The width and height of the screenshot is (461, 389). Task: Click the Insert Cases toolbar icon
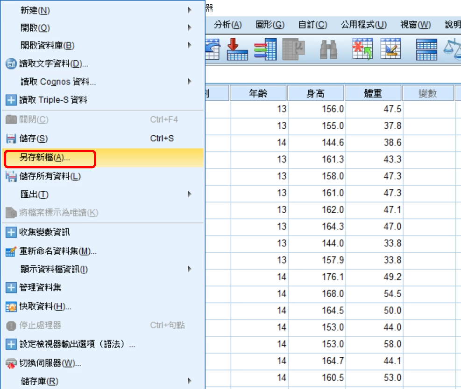click(362, 49)
